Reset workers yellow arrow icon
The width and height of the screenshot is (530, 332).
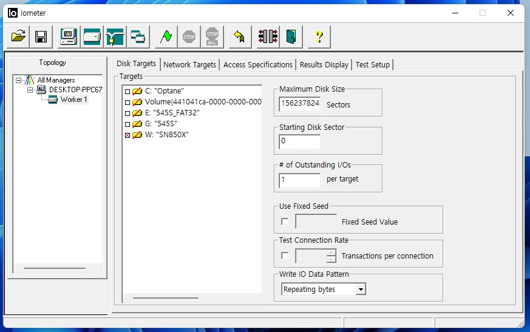click(x=240, y=36)
